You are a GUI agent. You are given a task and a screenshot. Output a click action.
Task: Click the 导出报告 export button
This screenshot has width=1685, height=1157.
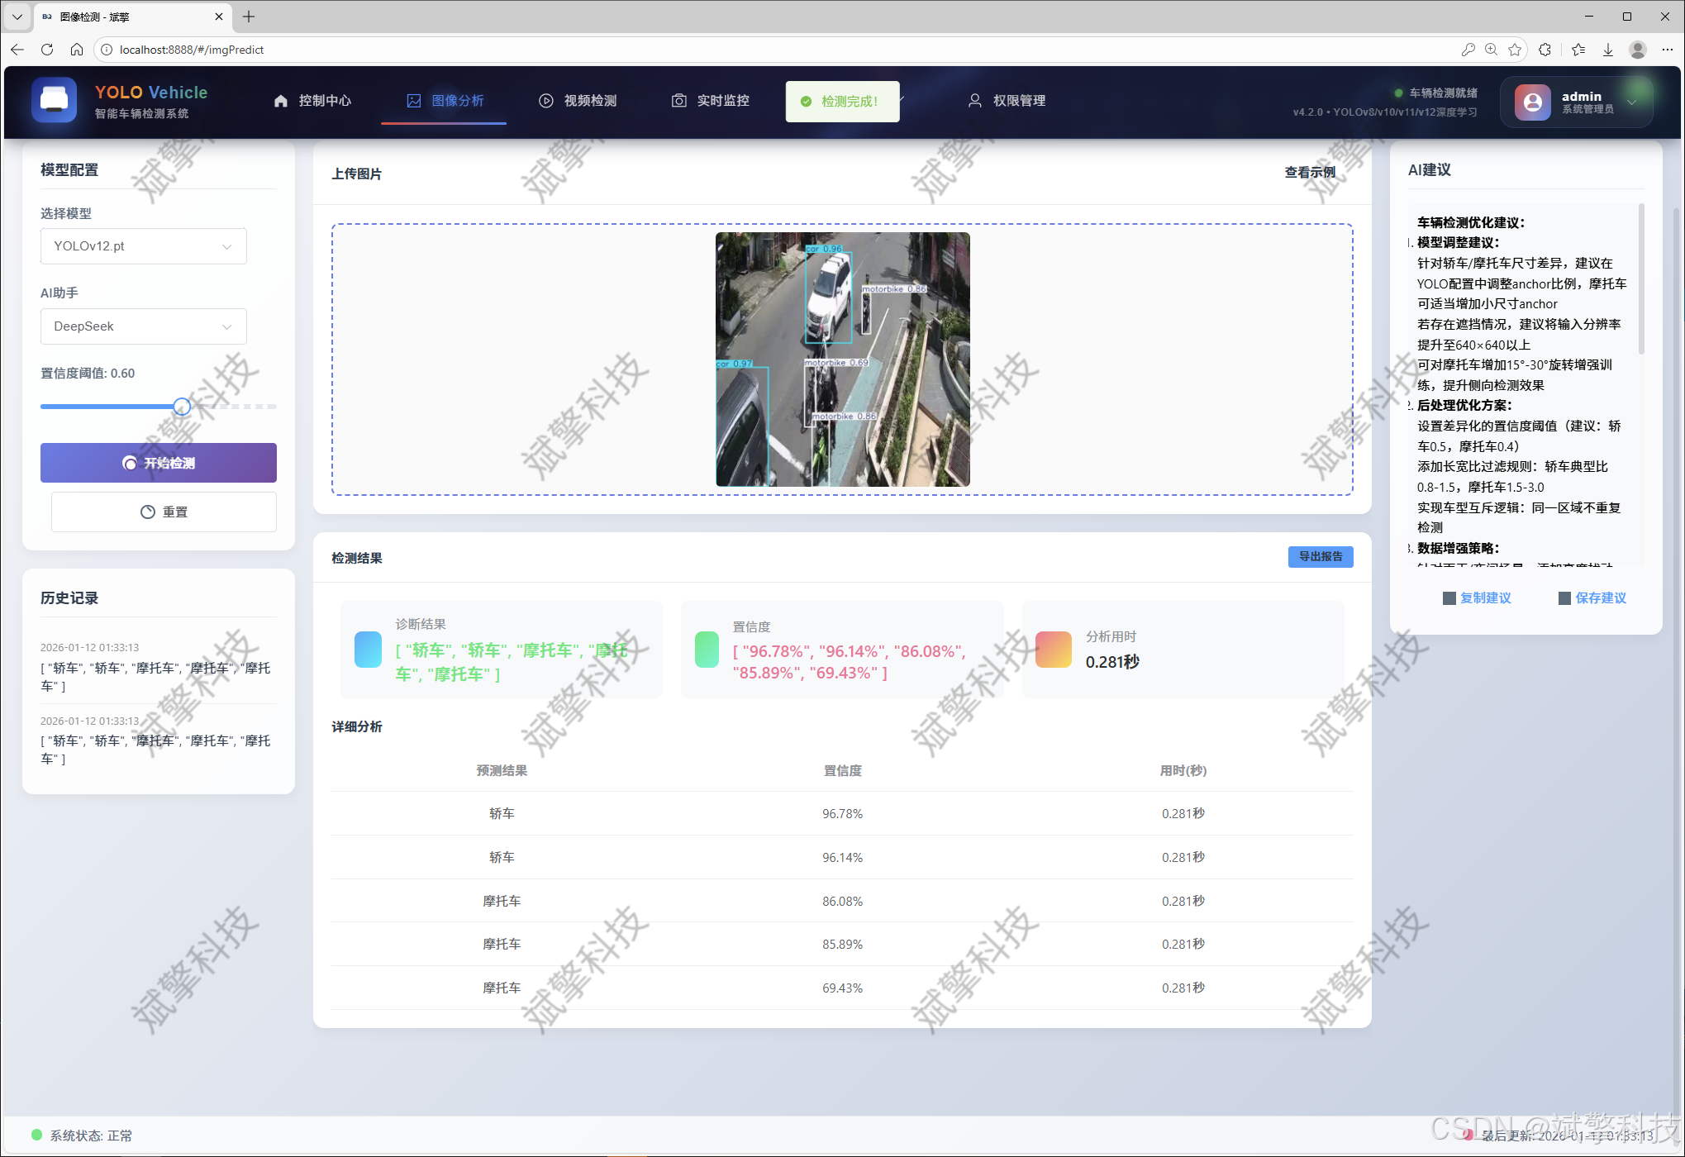tap(1320, 557)
